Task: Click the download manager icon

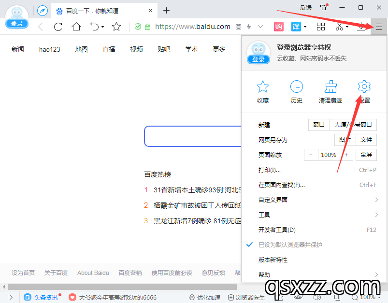Action: pos(361,27)
